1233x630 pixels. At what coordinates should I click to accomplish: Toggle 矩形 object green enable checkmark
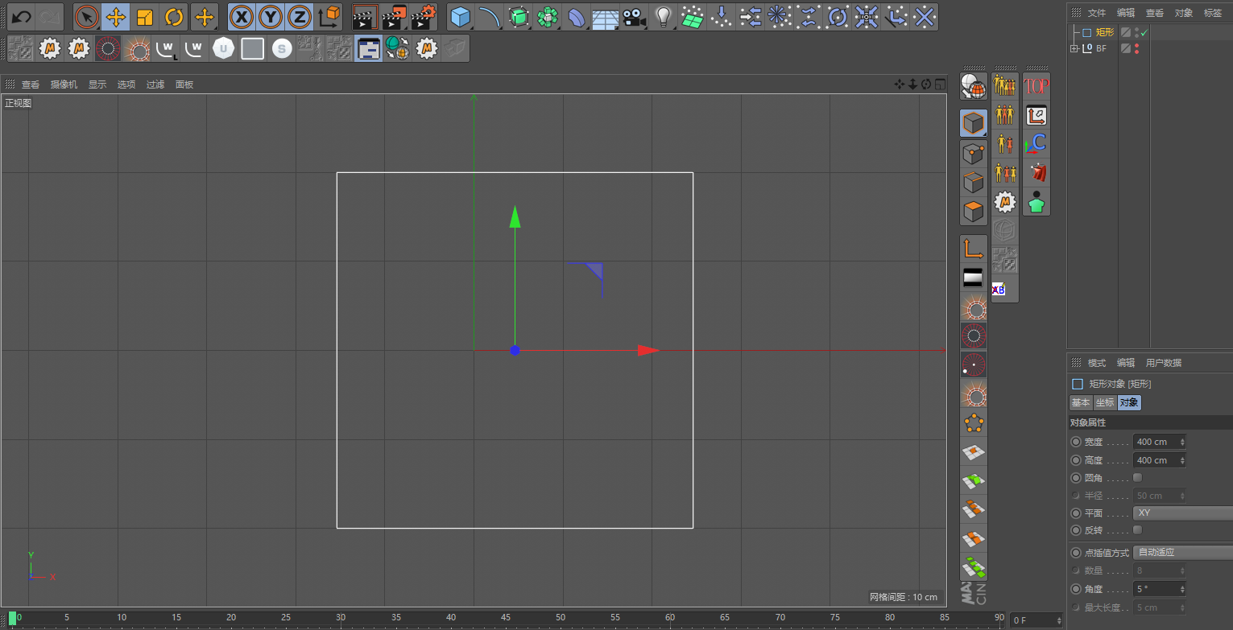pyautogui.click(x=1144, y=33)
